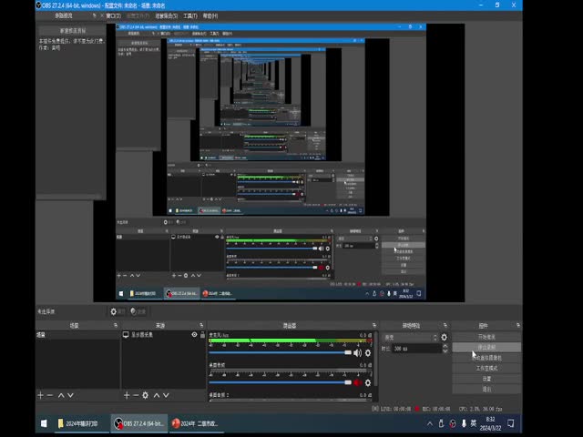Mute the top mixer channel speaker icon
This screenshot has height=437, width=583.
[x=357, y=352]
